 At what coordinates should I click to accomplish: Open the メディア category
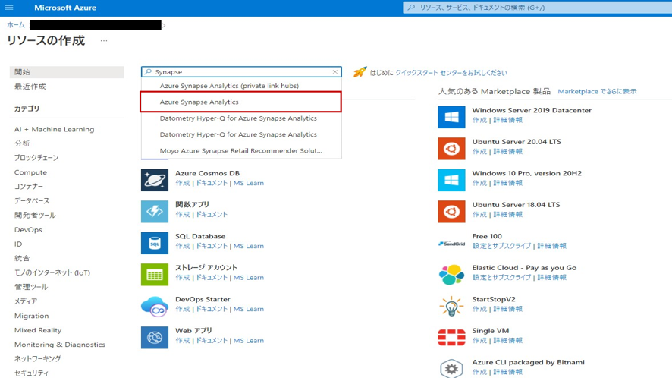click(x=26, y=301)
